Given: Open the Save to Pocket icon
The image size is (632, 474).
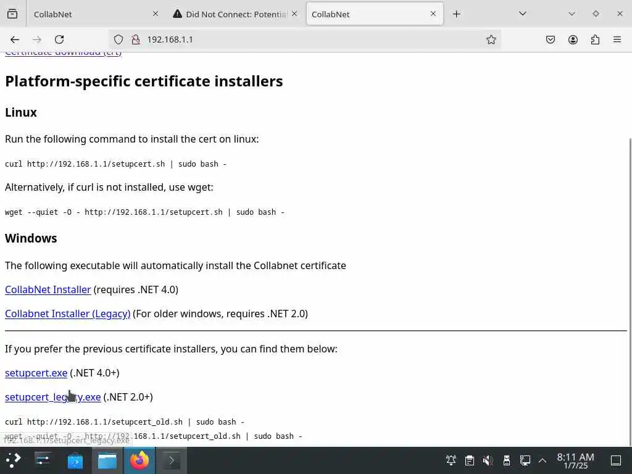Looking at the screenshot, I should 551,39.
